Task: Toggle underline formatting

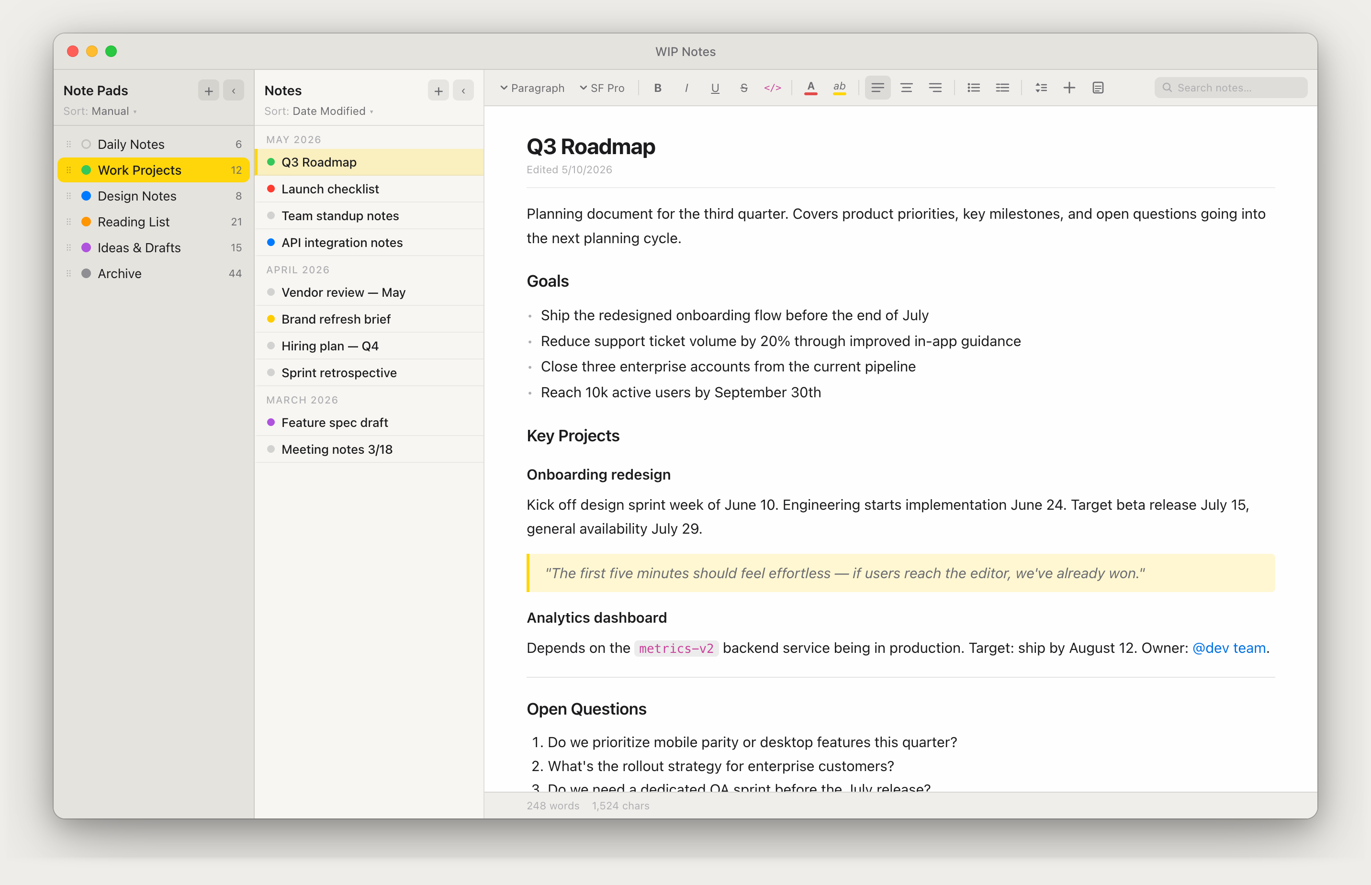Action: [715, 88]
